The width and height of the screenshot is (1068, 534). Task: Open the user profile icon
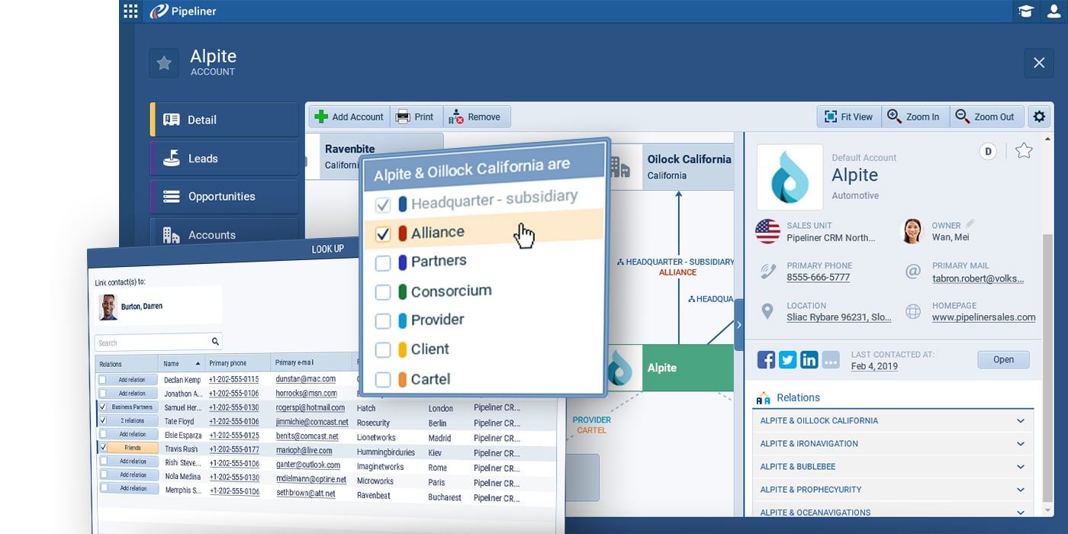1054,11
